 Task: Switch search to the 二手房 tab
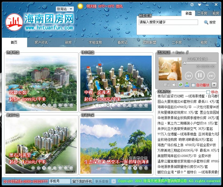click(x=202, y=13)
